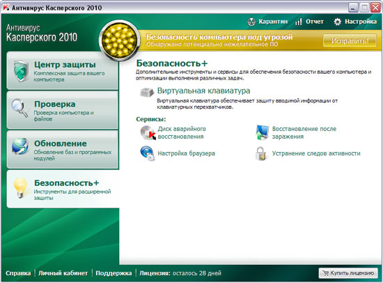The image size is (383, 283).
Task: Click the Отчет bar chart icon
Action: pyautogui.click(x=298, y=22)
